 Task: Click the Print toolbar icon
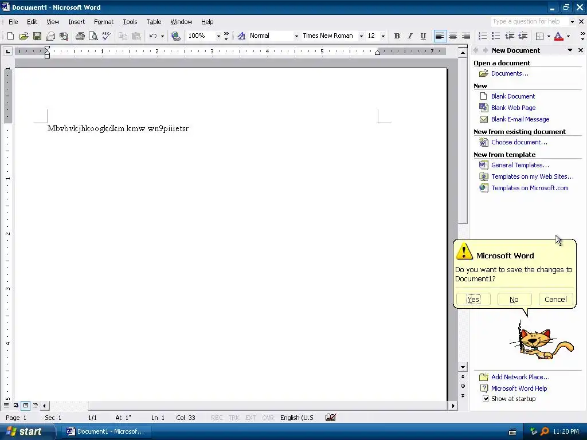pyautogui.click(x=80, y=36)
